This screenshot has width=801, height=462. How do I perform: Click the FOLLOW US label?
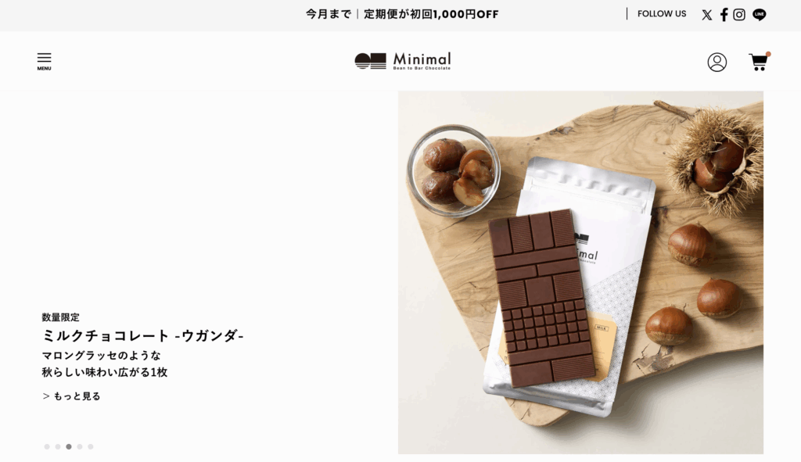(662, 14)
